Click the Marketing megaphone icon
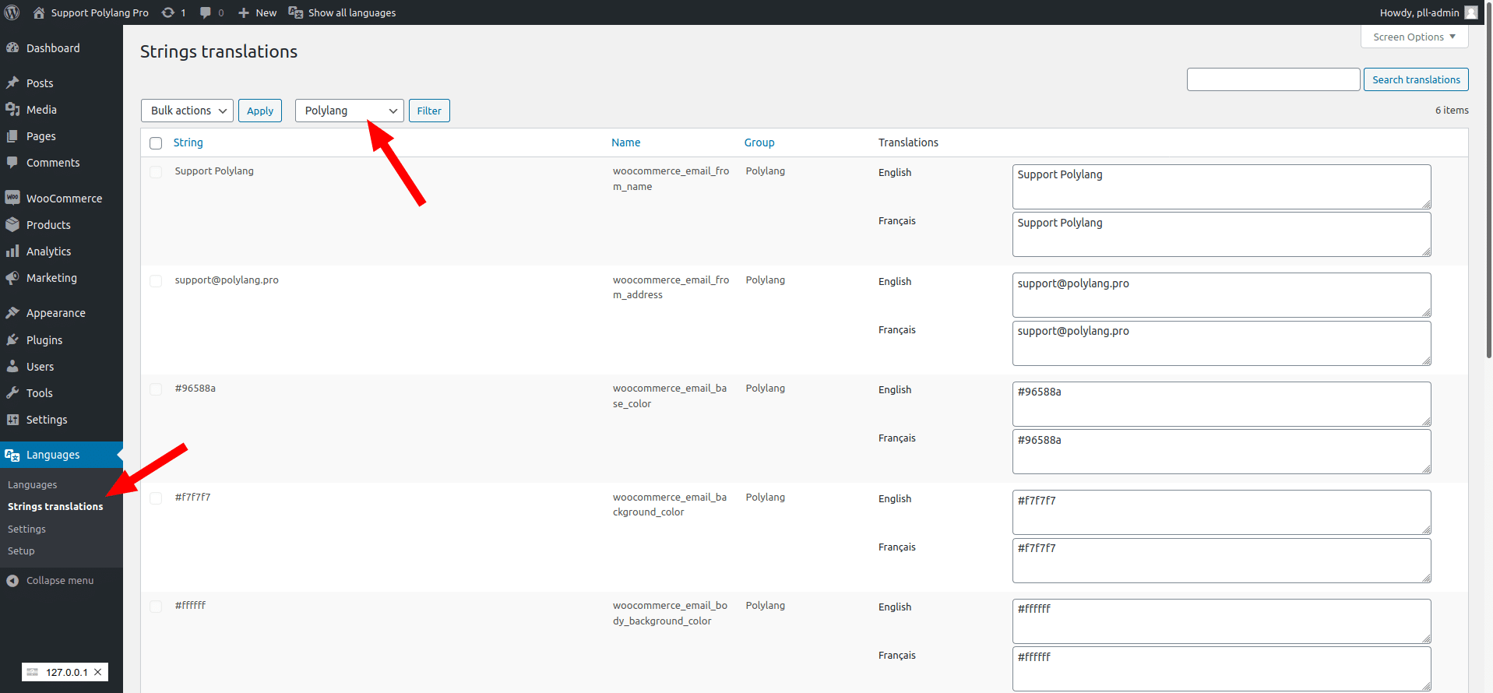Image resolution: width=1493 pixels, height=693 pixels. [12, 277]
